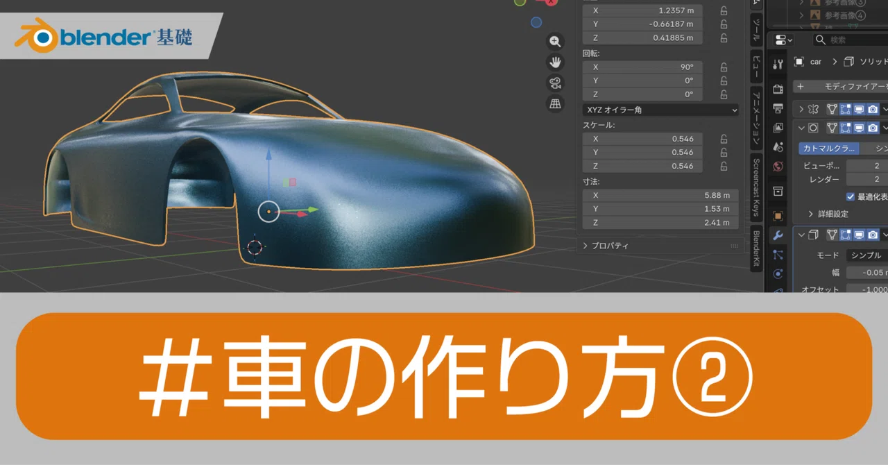Click the ビューポート levels field
The width and height of the screenshot is (888, 465).
(x=867, y=166)
